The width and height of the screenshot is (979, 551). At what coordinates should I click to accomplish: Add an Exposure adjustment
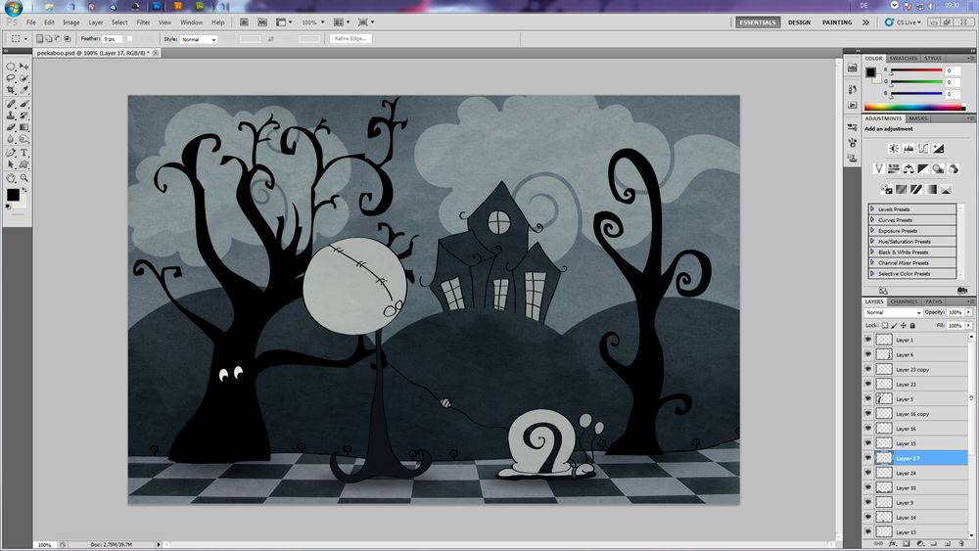tap(939, 149)
